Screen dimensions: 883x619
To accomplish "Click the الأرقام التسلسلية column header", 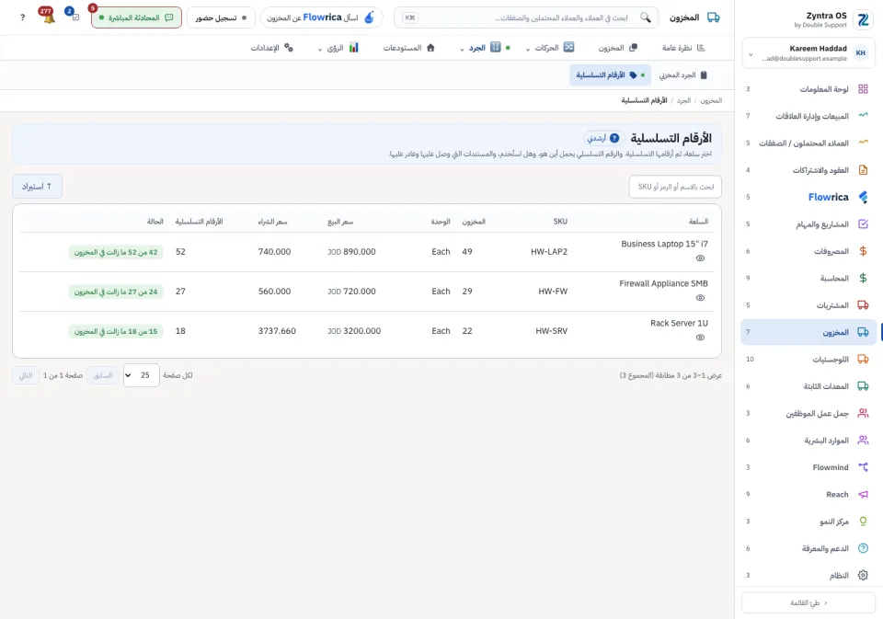I will pos(199,222).
